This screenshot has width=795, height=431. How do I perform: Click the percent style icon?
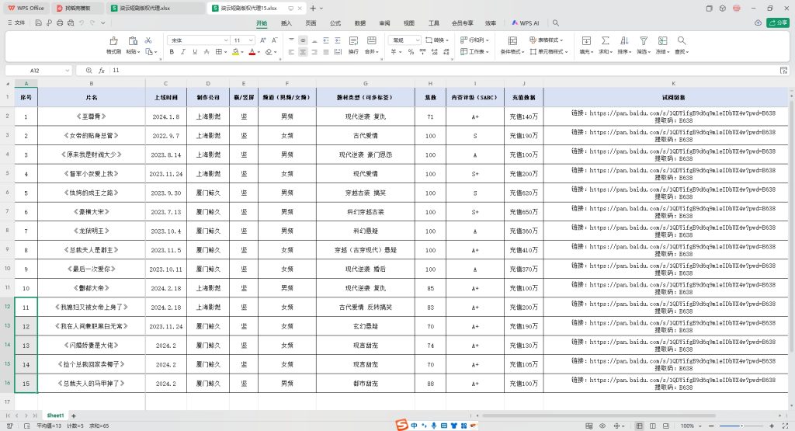[x=411, y=52]
